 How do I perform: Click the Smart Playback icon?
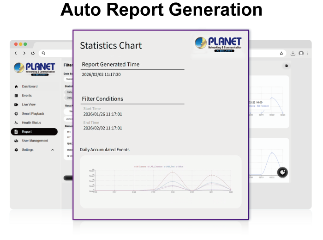(x=16, y=114)
